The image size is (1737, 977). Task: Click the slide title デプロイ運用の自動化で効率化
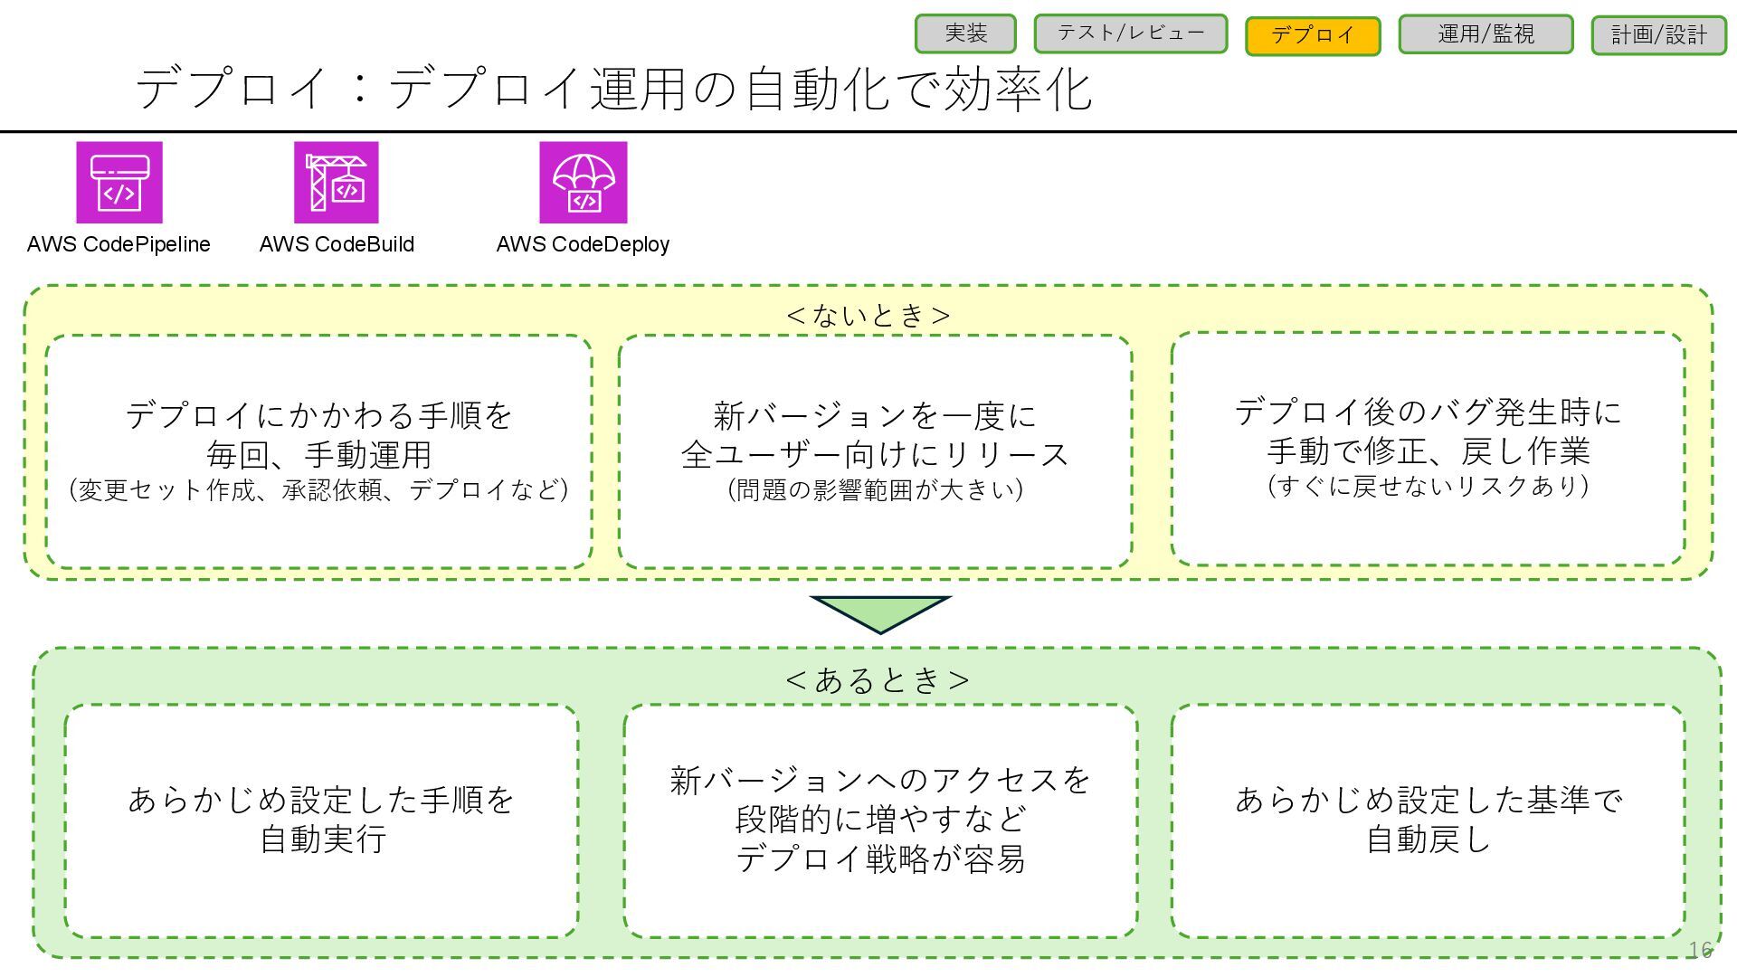pyautogui.click(x=614, y=89)
